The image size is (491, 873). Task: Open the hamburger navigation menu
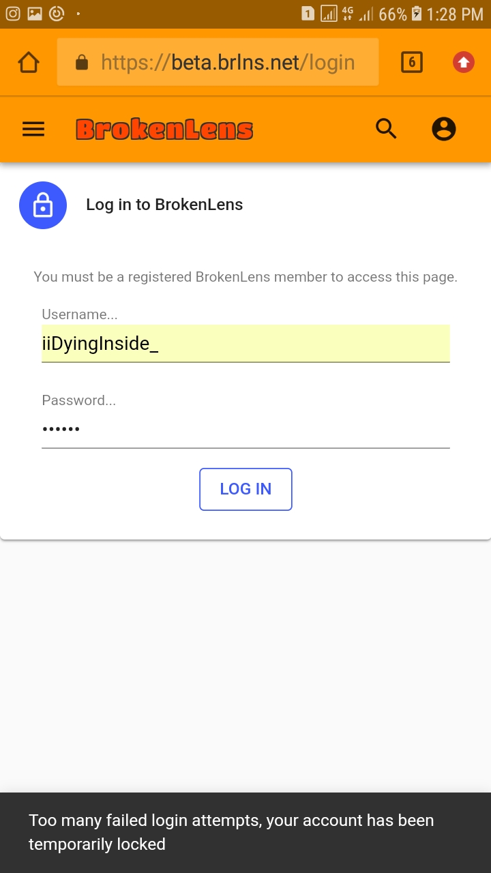(x=33, y=129)
